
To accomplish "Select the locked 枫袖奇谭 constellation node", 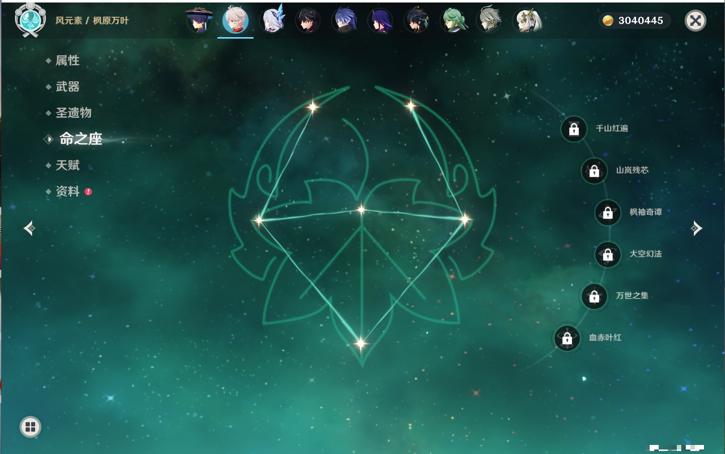I will [x=608, y=213].
